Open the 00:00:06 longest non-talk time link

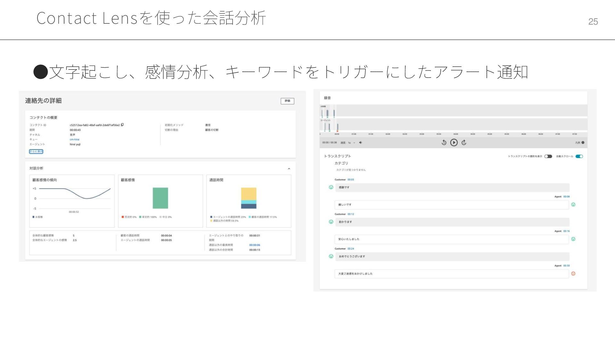[x=255, y=245]
